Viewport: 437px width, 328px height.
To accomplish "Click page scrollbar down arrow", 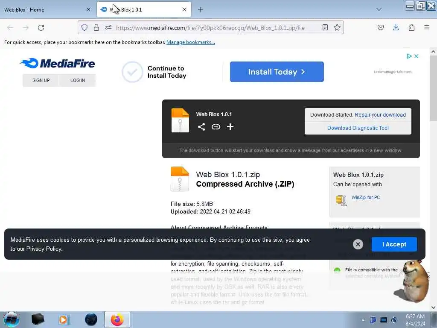I will [433, 307].
